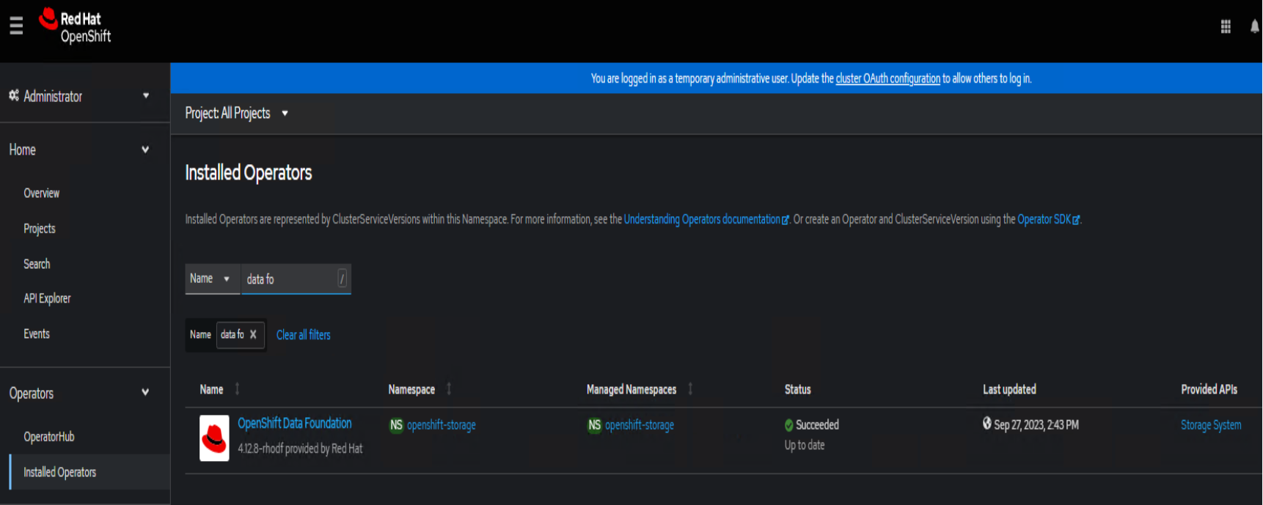The width and height of the screenshot is (1263, 505).
Task: Open OpenShift Data Foundation operator
Action: pyautogui.click(x=295, y=424)
